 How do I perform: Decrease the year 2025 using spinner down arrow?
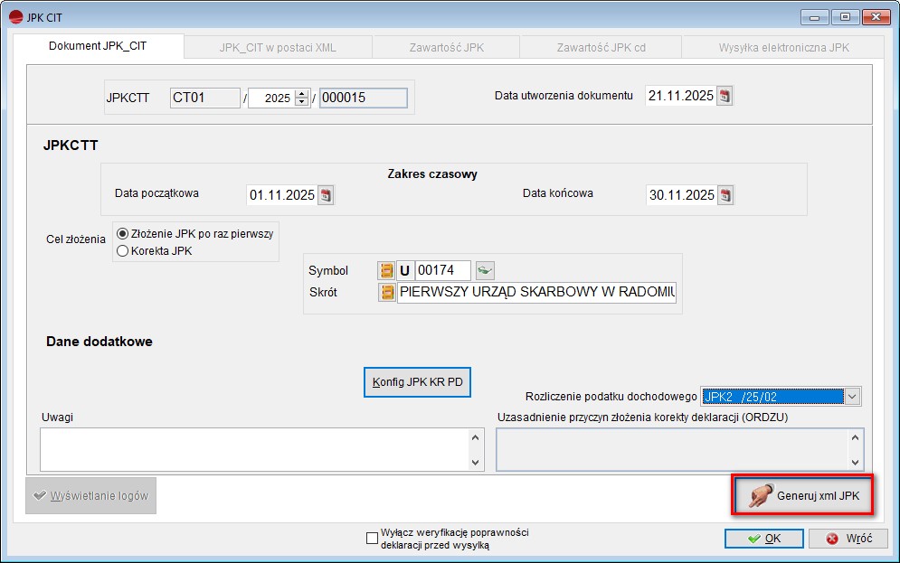point(302,102)
